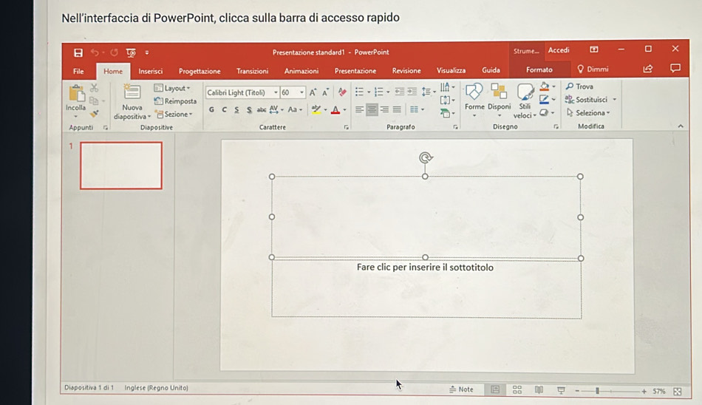
Task: Toggle underline (S) formatting
Action: point(236,110)
